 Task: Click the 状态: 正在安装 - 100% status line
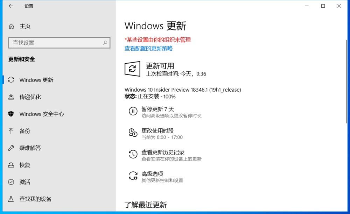(150, 97)
